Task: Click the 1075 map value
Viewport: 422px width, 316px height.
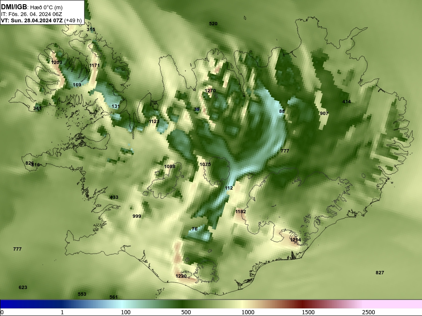Action: (205, 164)
